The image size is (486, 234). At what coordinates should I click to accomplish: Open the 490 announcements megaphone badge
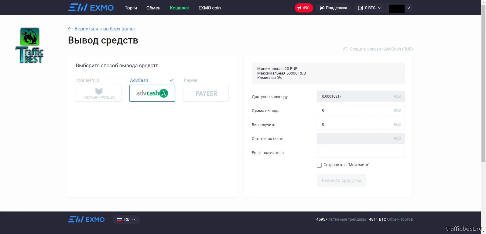click(304, 8)
